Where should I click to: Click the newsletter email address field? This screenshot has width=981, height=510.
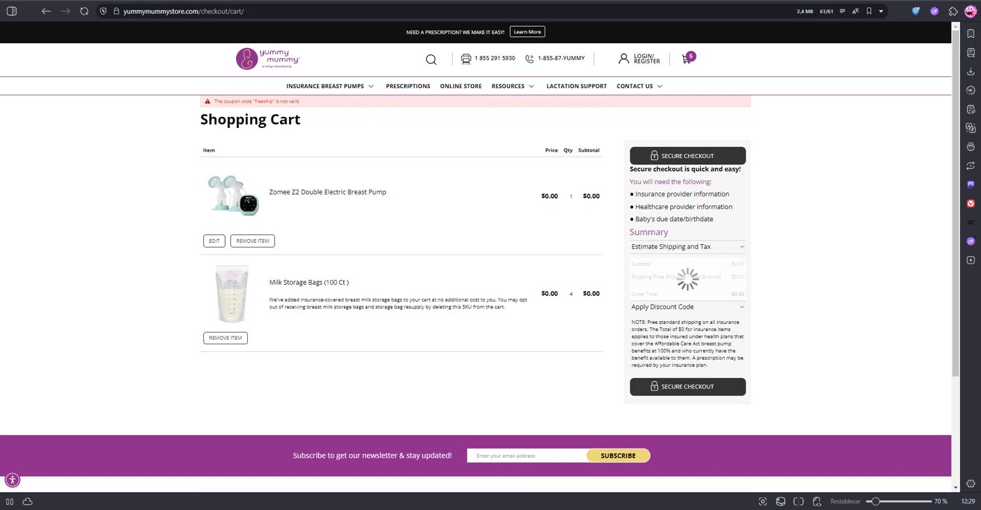(x=526, y=456)
